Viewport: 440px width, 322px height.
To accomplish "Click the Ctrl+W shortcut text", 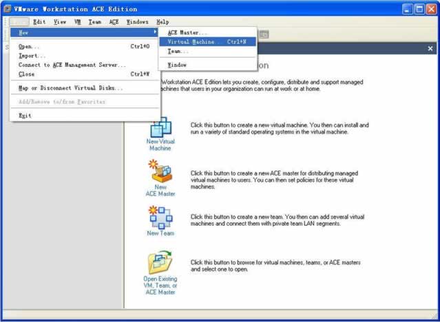I will [140, 74].
